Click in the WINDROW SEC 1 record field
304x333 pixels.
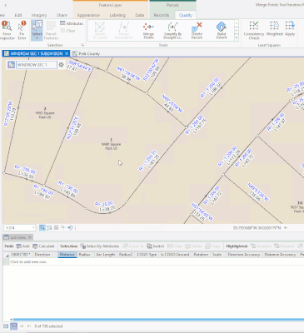[37, 65]
